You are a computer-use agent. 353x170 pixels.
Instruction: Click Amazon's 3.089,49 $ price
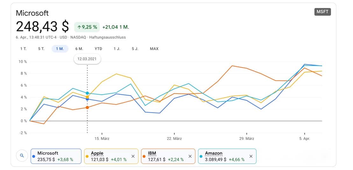click(215, 159)
